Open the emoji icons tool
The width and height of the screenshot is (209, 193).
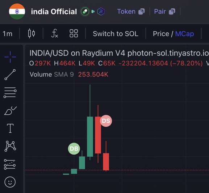[10, 182]
